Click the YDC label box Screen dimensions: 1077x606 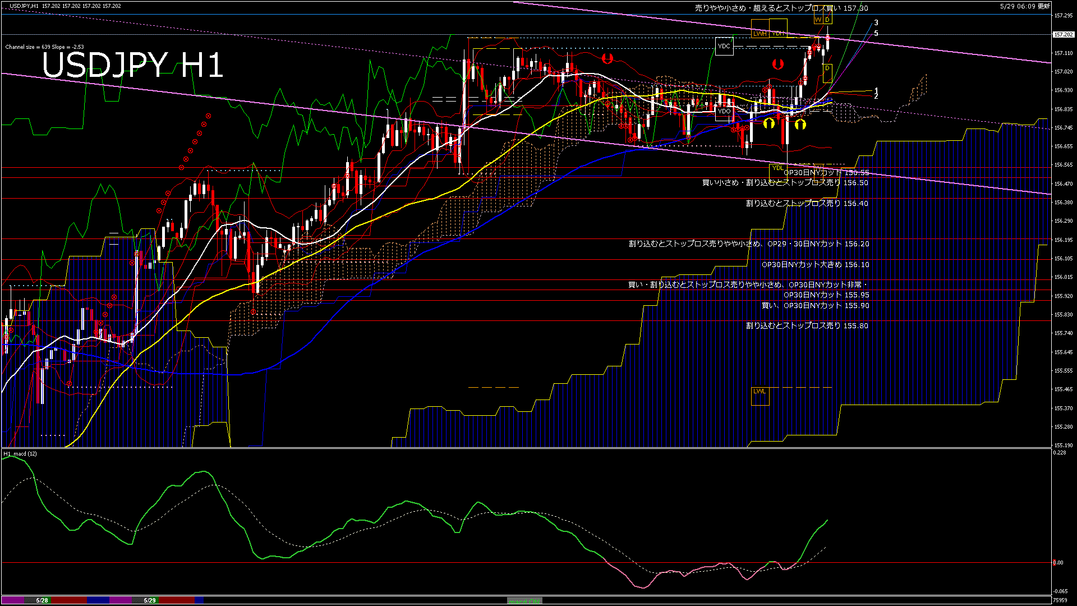[724, 46]
